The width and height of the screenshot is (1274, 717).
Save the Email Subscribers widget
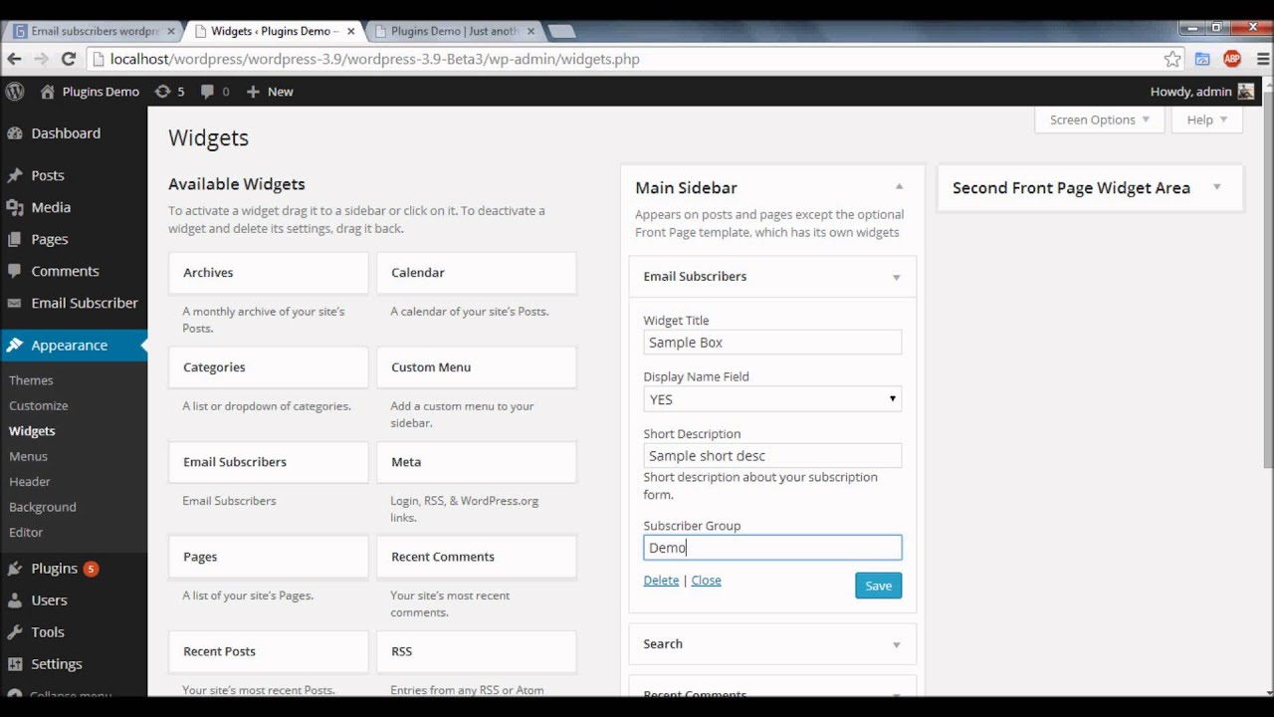click(879, 586)
